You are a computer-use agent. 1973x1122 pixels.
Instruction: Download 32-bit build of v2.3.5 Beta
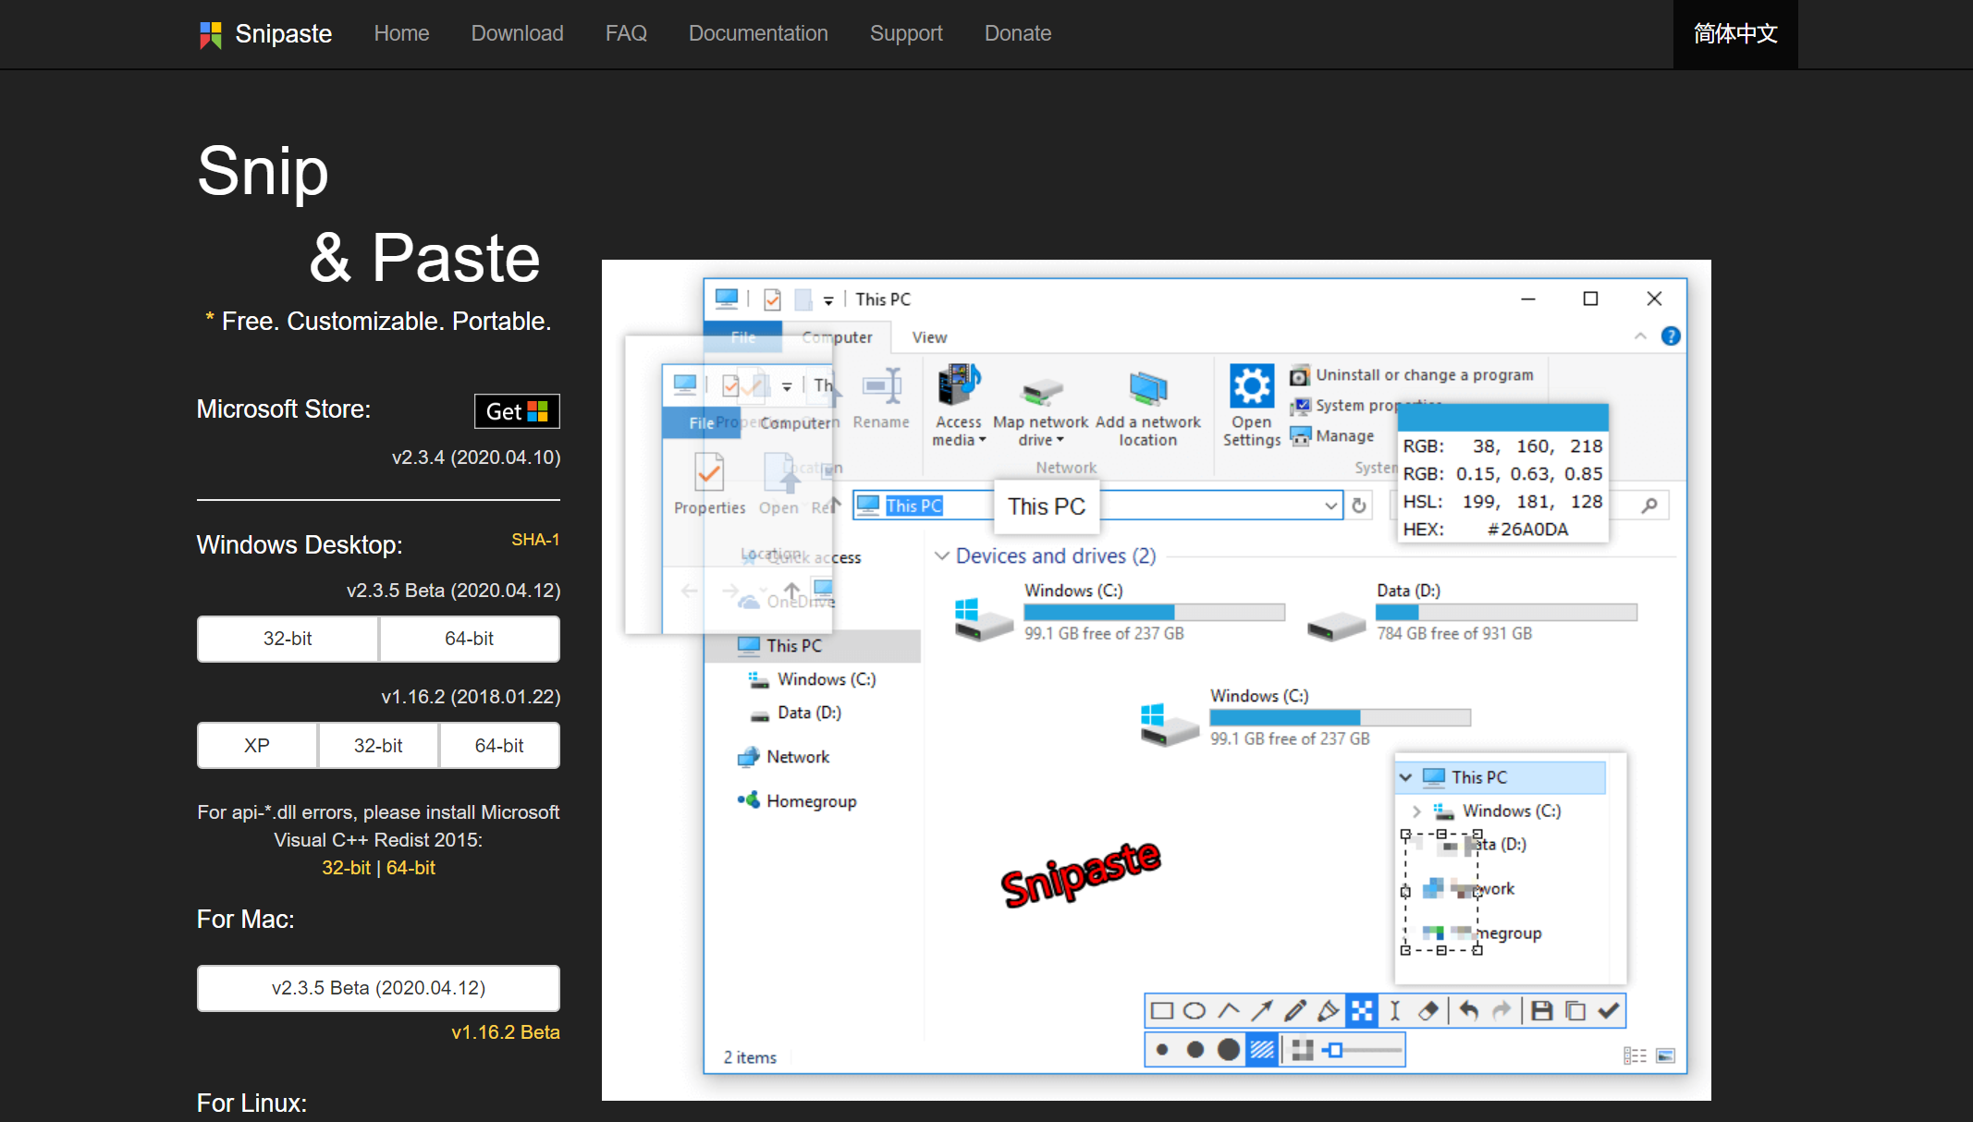pos(288,639)
